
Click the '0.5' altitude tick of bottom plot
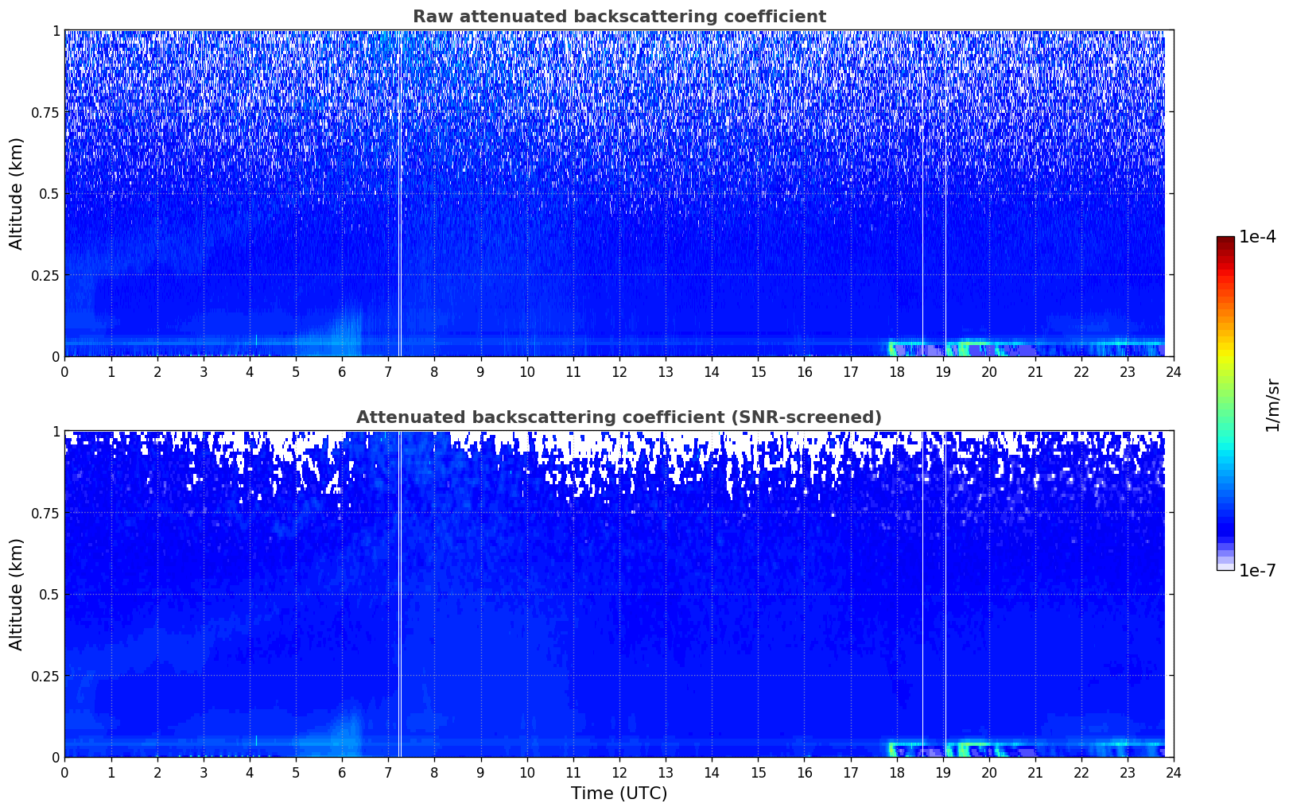[x=49, y=595]
